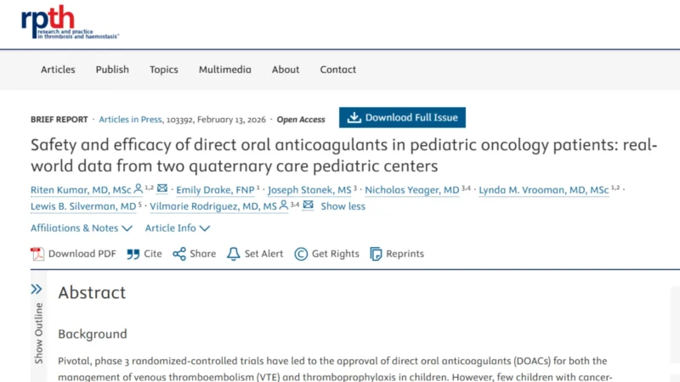Viewport: 680px width, 382px height.
Task: Click the rpth journal logo
Action: click(x=70, y=22)
